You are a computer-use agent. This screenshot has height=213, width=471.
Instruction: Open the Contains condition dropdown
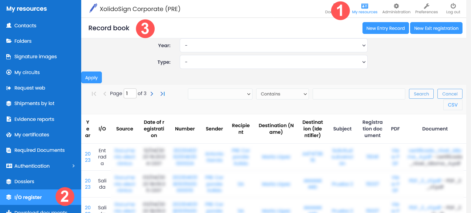(282, 94)
